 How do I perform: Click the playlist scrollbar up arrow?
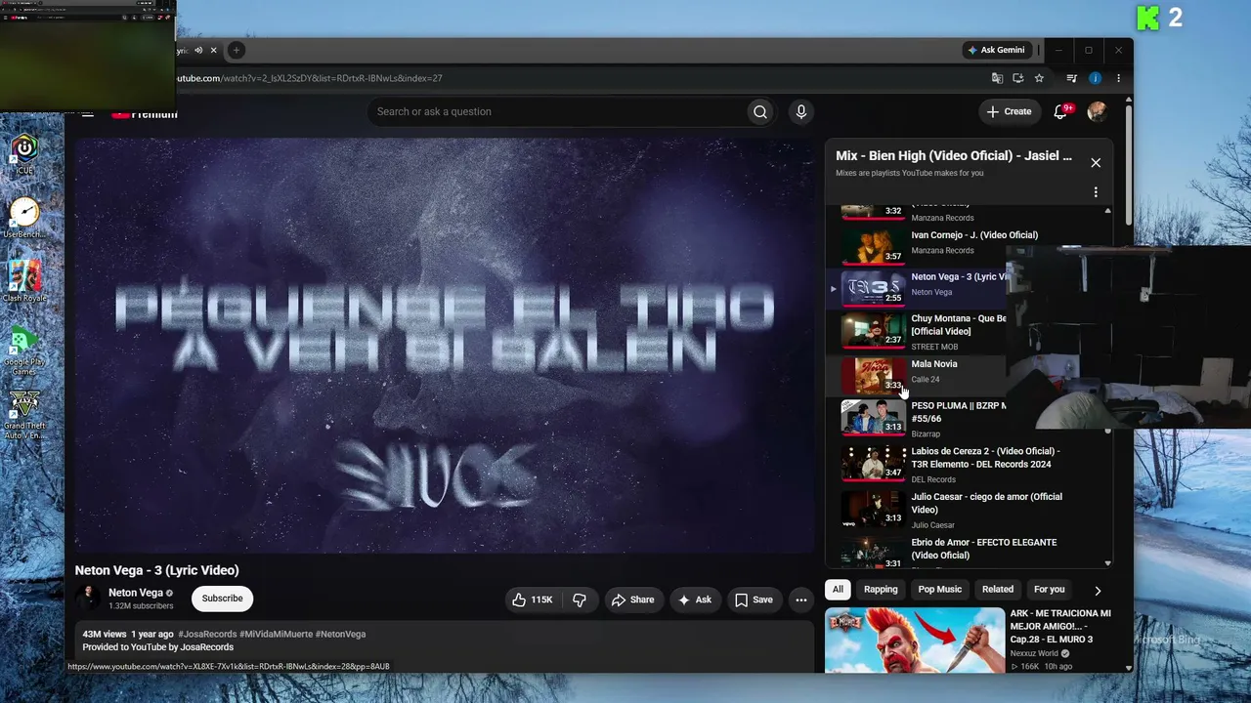coord(1107,210)
